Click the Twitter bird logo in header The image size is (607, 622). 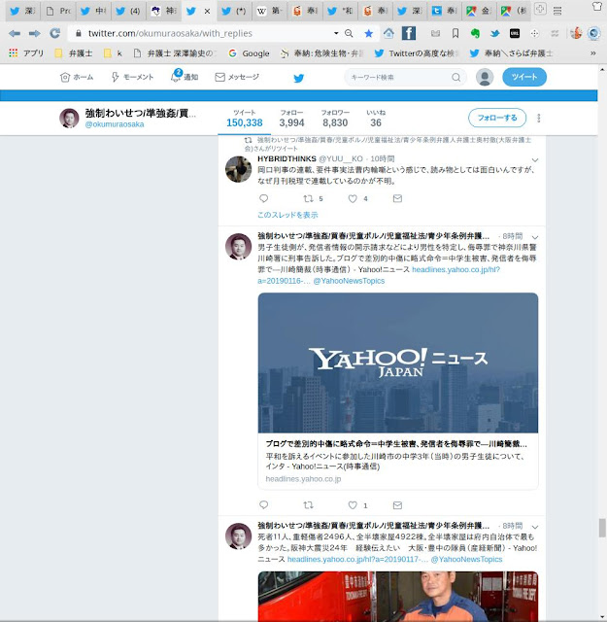[298, 78]
